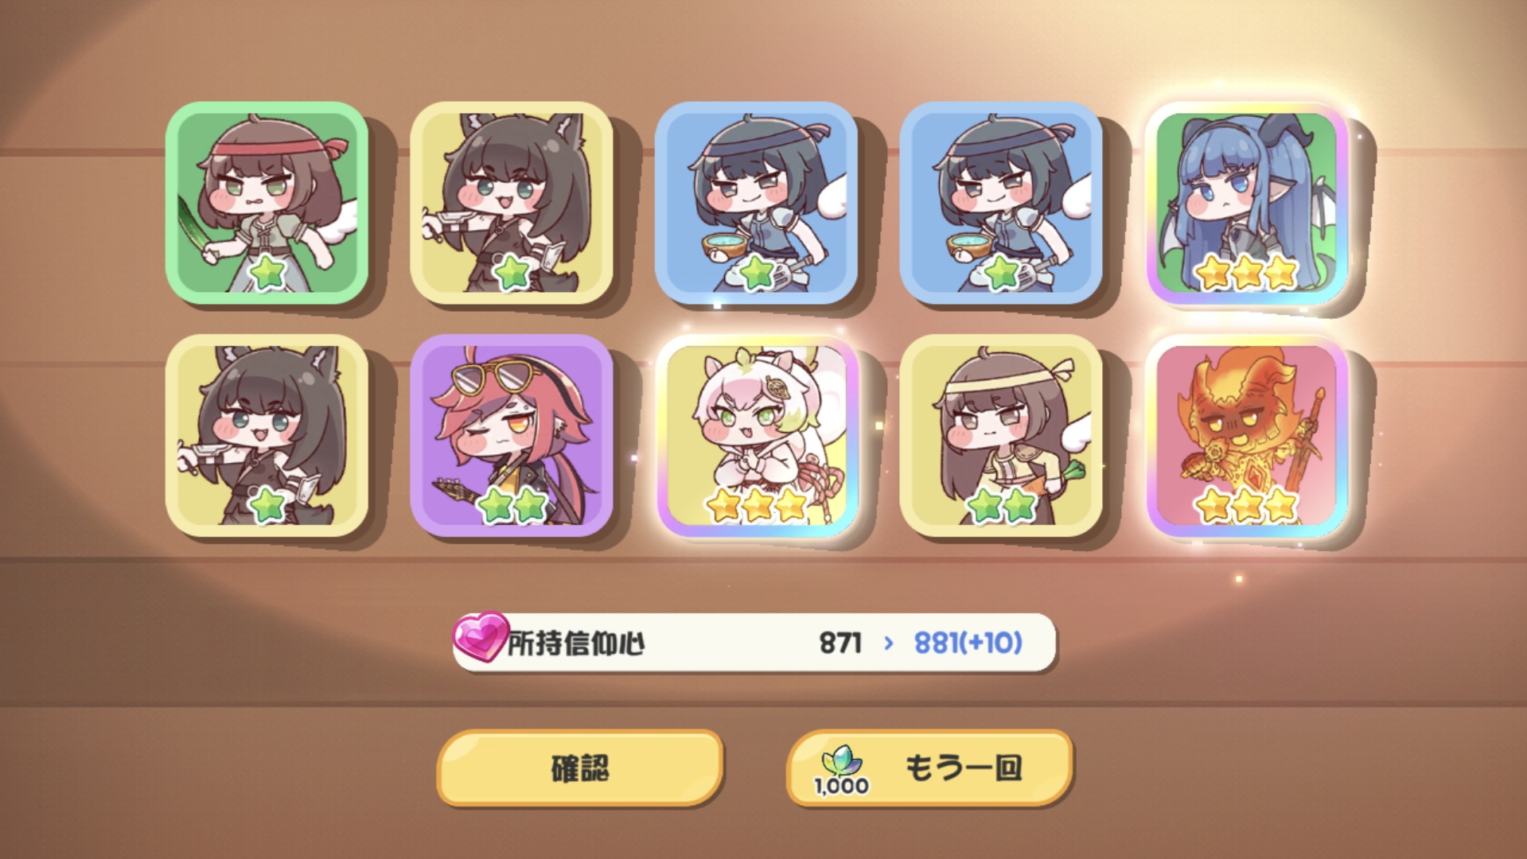This screenshot has width=1527, height=859.
Task: Click the 所持信仰心 label text
Action: point(576,643)
